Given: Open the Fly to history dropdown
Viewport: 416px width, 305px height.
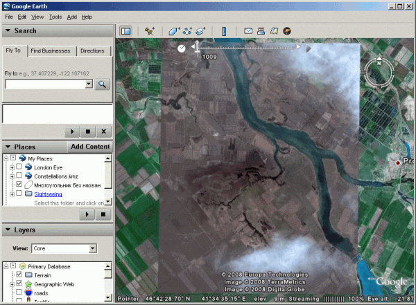Looking at the screenshot, I should coord(89,84).
